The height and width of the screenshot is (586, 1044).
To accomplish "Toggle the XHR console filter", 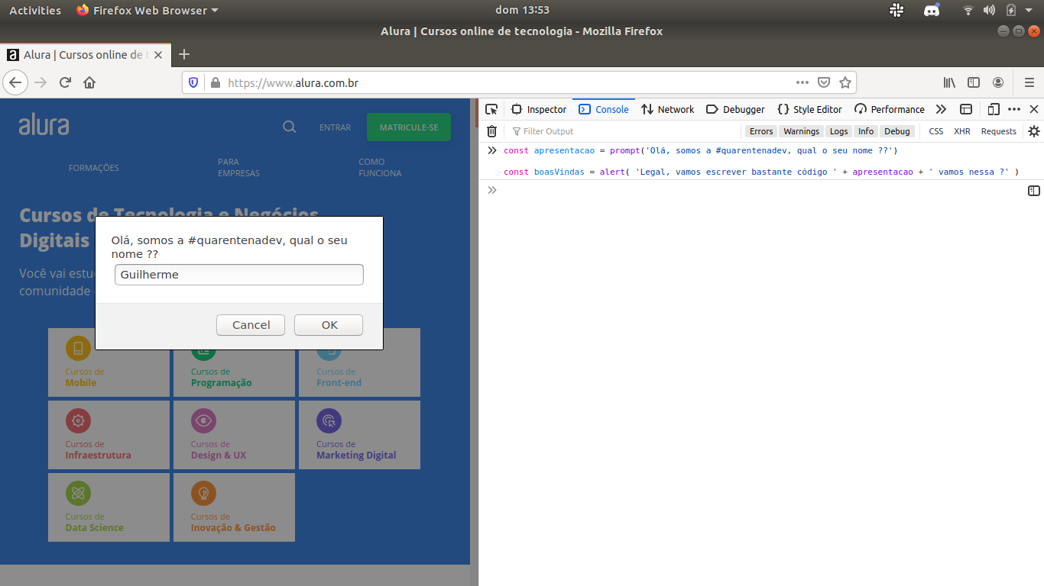I will coord(962,131).
